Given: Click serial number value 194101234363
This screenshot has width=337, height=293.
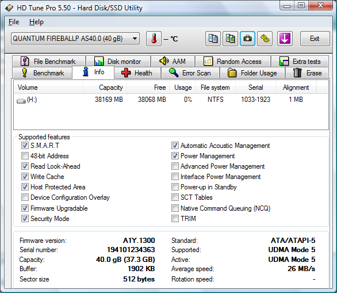Looking at the screenshot, I should point(131,250).
